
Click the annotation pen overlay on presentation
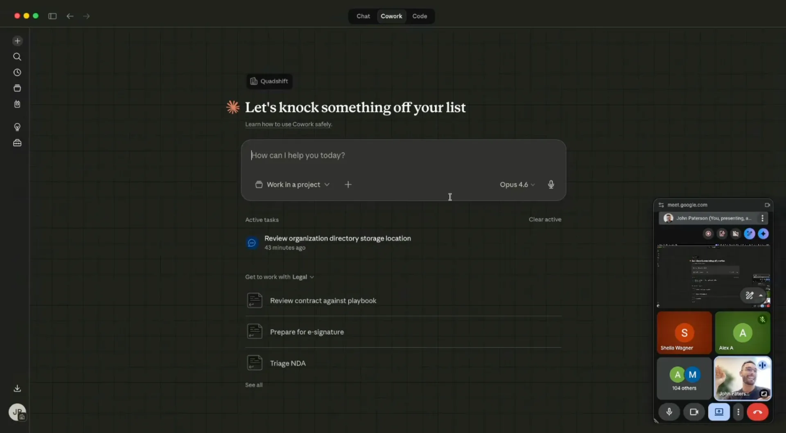click(749, 295)
